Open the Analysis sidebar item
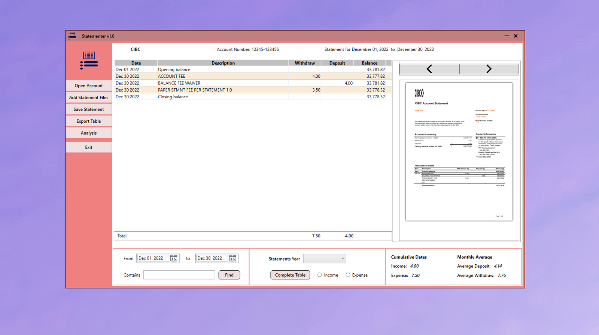Screen dimensions: 599x335 click(89, 133)
